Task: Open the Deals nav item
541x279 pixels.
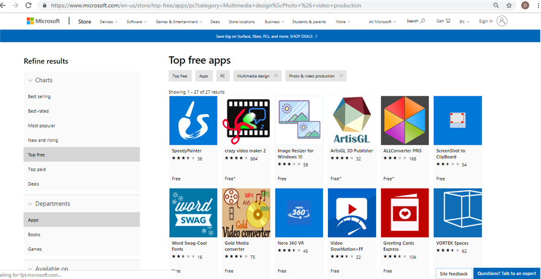Action: (215, 22)
